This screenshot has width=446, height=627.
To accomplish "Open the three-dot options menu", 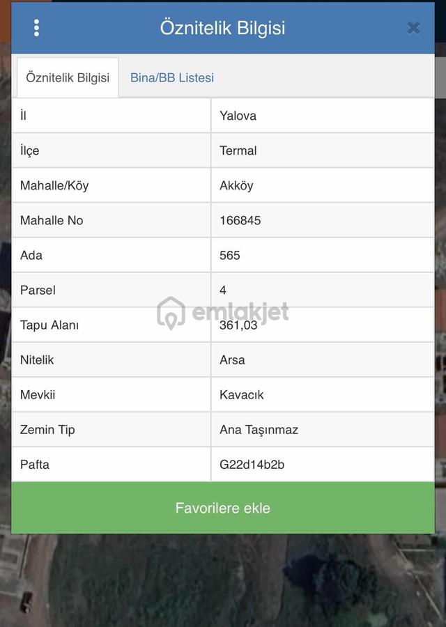I will (36, 28).
